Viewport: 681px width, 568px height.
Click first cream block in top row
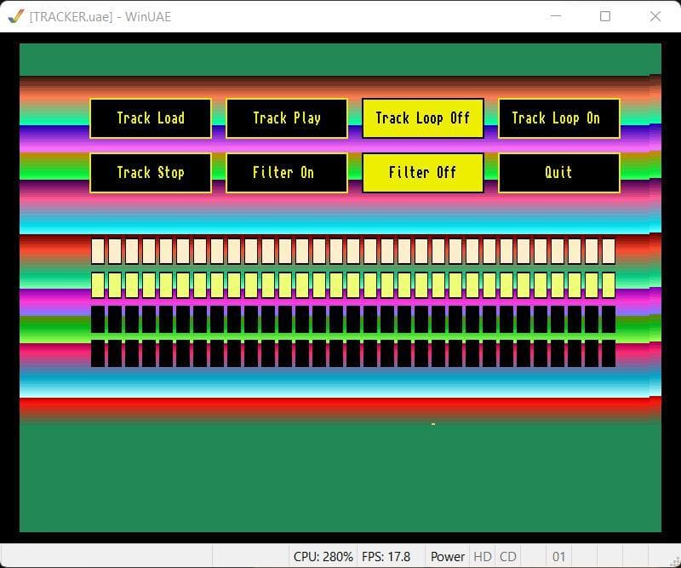(x=98, y=251)
